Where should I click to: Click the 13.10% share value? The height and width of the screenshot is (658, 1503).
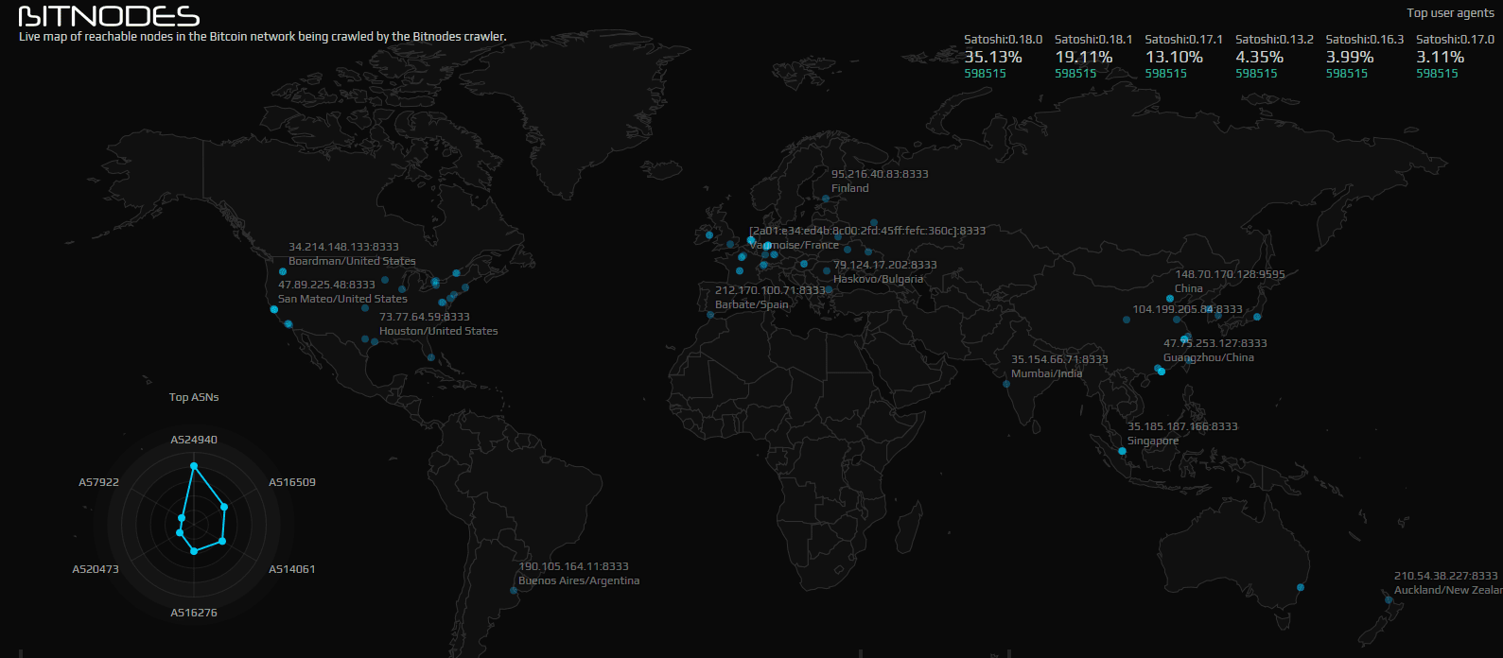tap(1174, 57)
